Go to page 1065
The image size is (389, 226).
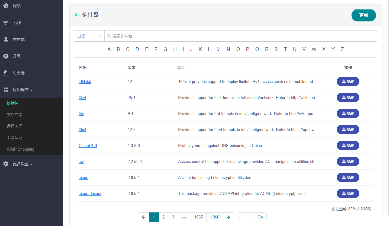click(x=199, y=217)
